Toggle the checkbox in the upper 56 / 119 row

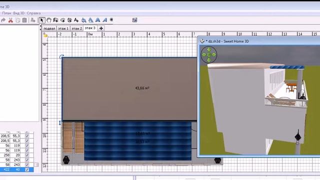click(27, 145)
